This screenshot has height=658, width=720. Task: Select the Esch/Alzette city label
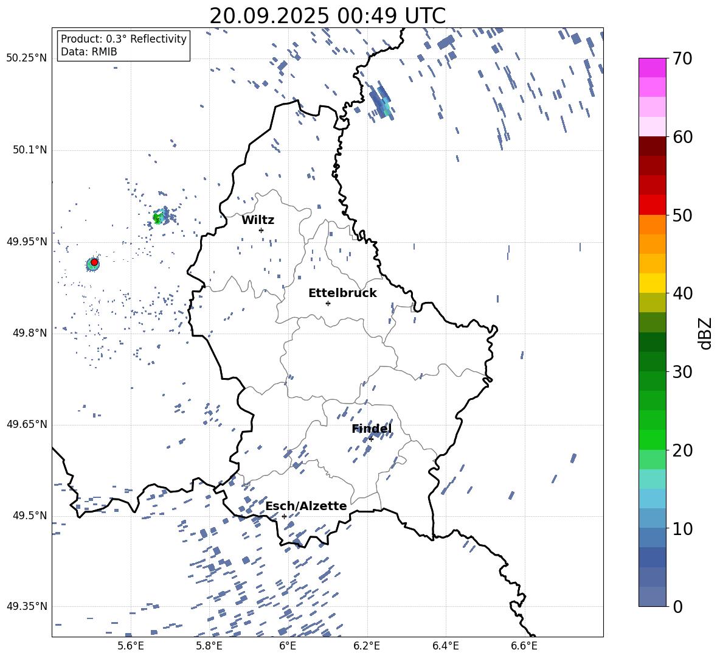[306, 506]
